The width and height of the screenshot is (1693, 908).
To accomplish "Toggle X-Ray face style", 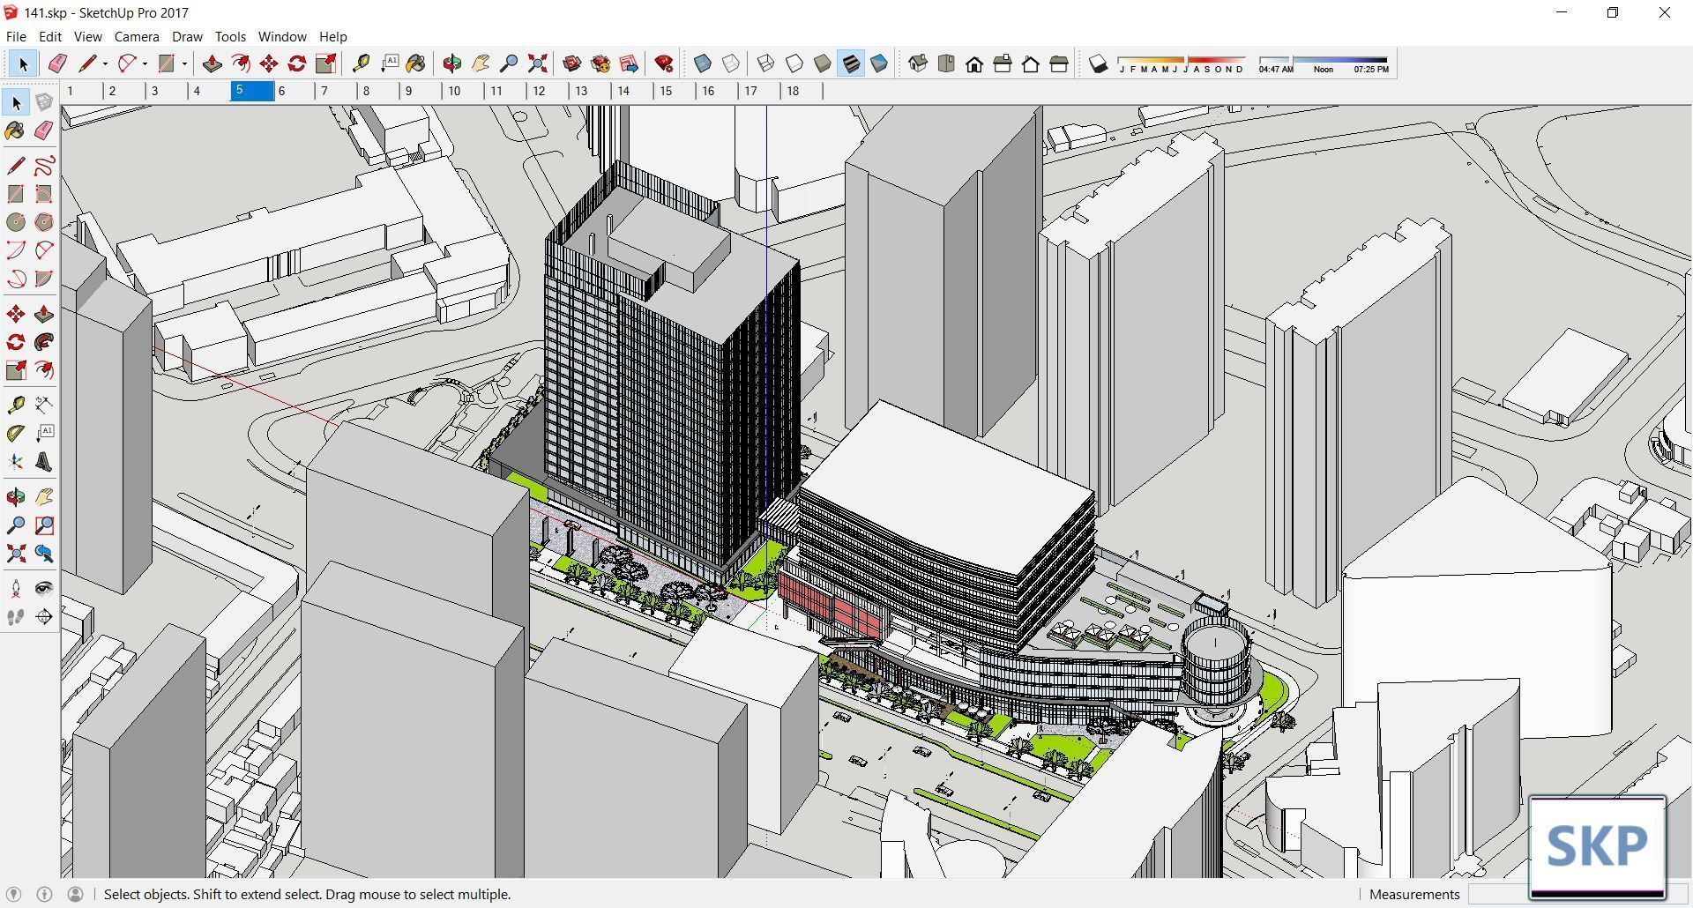I will coord(703,63).
